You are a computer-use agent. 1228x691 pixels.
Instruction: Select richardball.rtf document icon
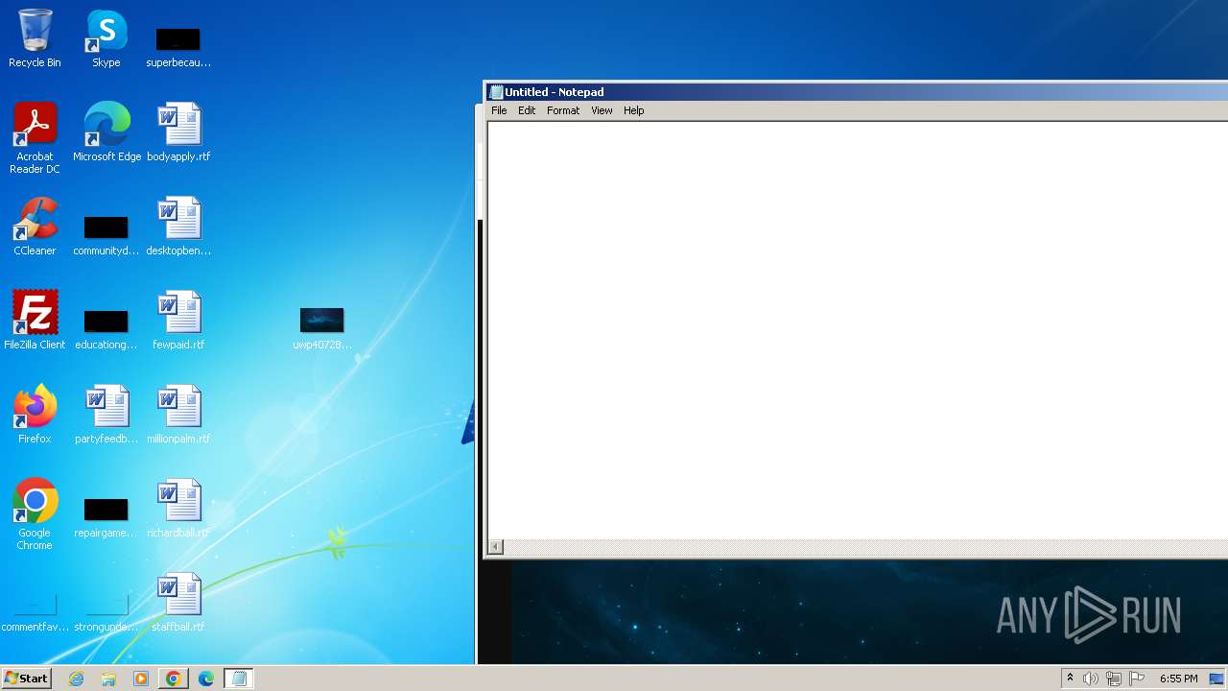click(x=178, y=509)
